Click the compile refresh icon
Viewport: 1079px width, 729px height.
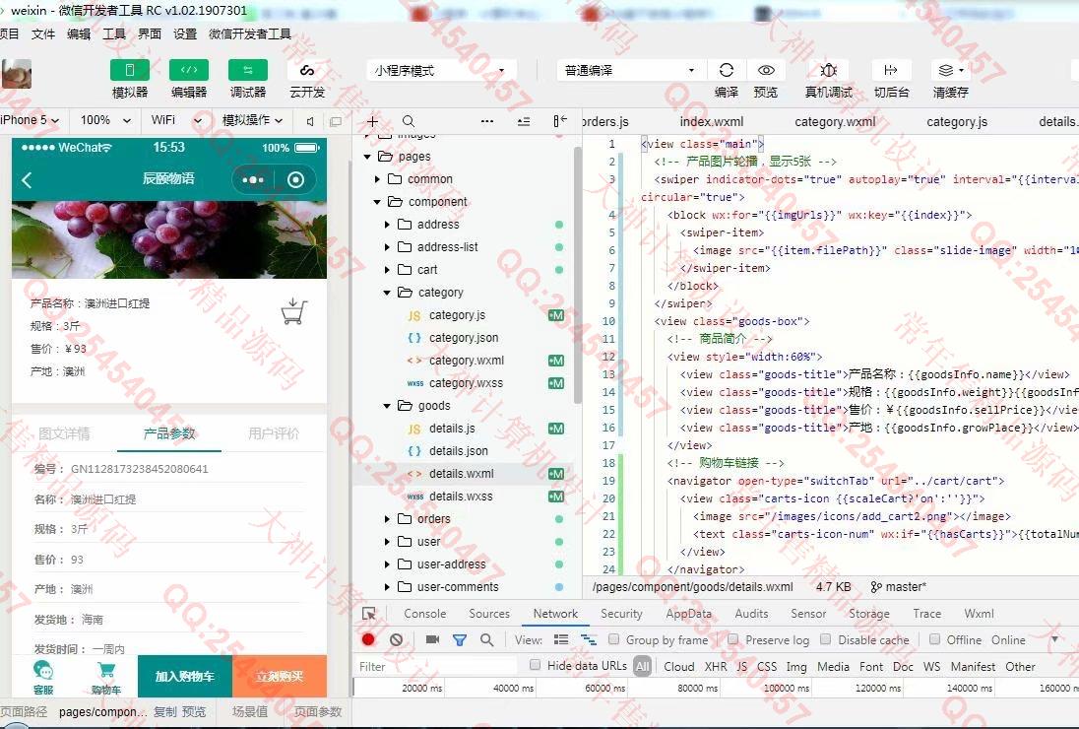726,70
